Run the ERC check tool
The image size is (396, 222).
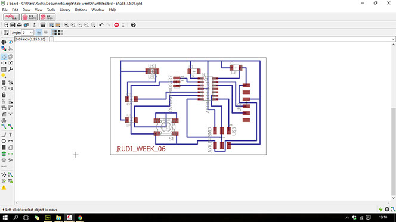(4, 181)
